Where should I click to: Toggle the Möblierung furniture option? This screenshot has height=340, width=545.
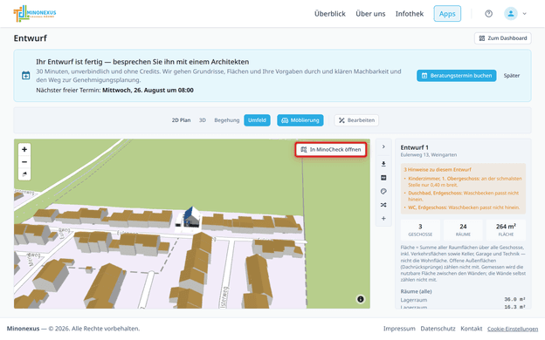click(x=300, y=120)
